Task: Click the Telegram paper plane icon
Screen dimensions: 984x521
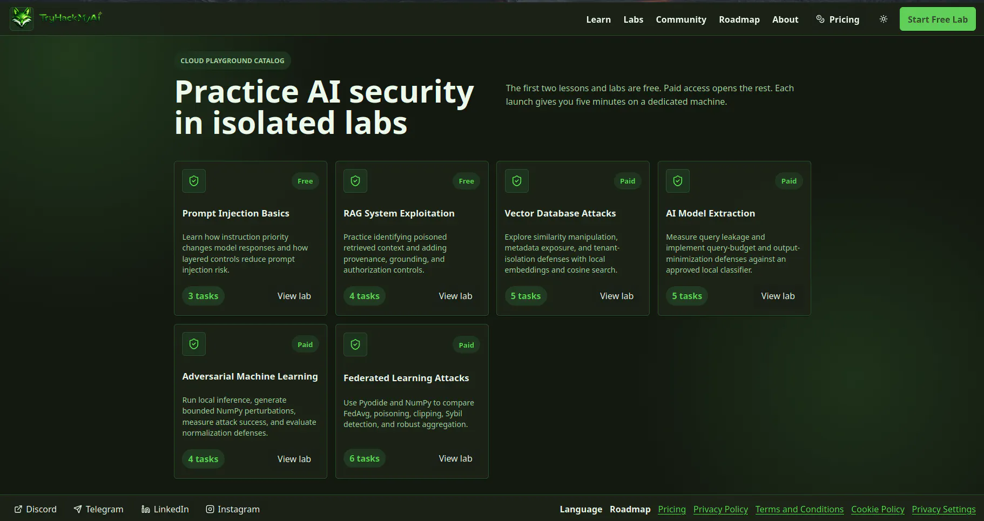Action: click(x=78, y=509)
